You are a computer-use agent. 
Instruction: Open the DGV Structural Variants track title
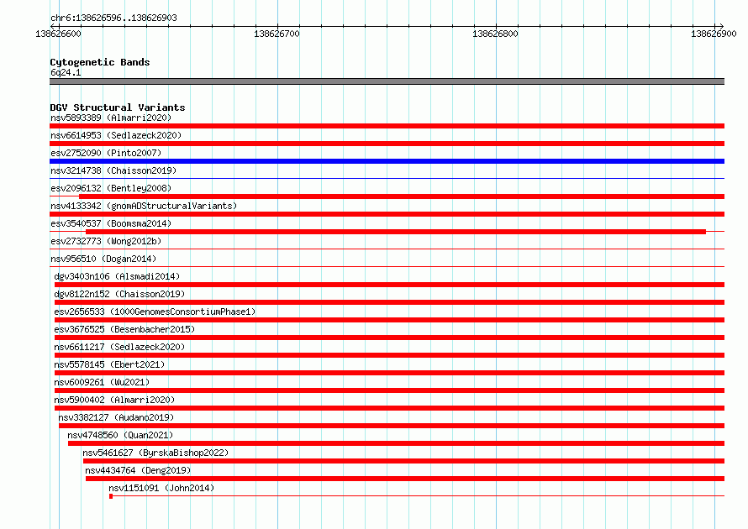point(118,107)
